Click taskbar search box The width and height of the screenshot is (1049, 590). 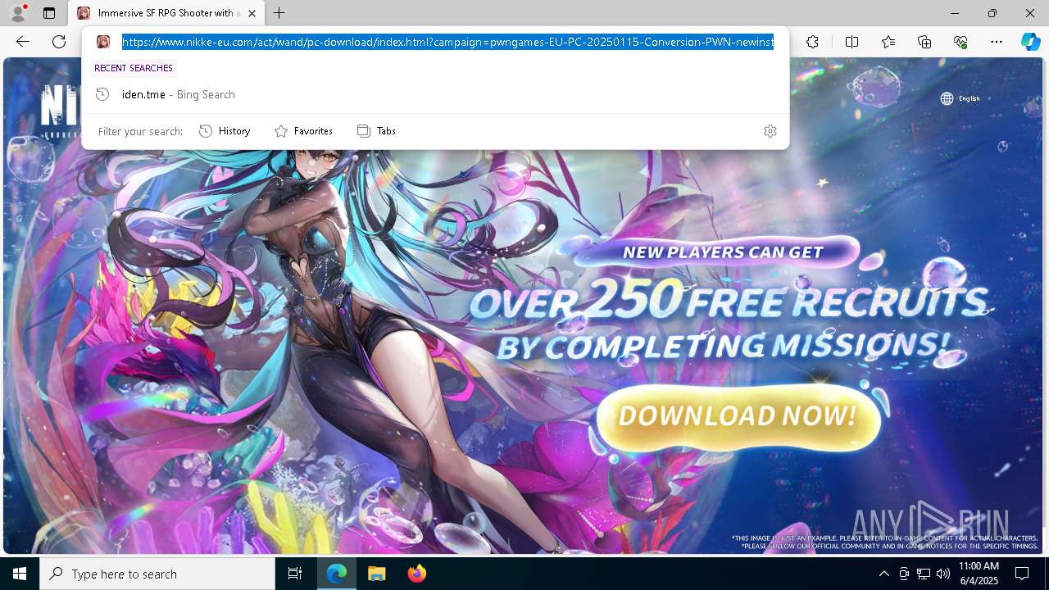click(157, 574)
